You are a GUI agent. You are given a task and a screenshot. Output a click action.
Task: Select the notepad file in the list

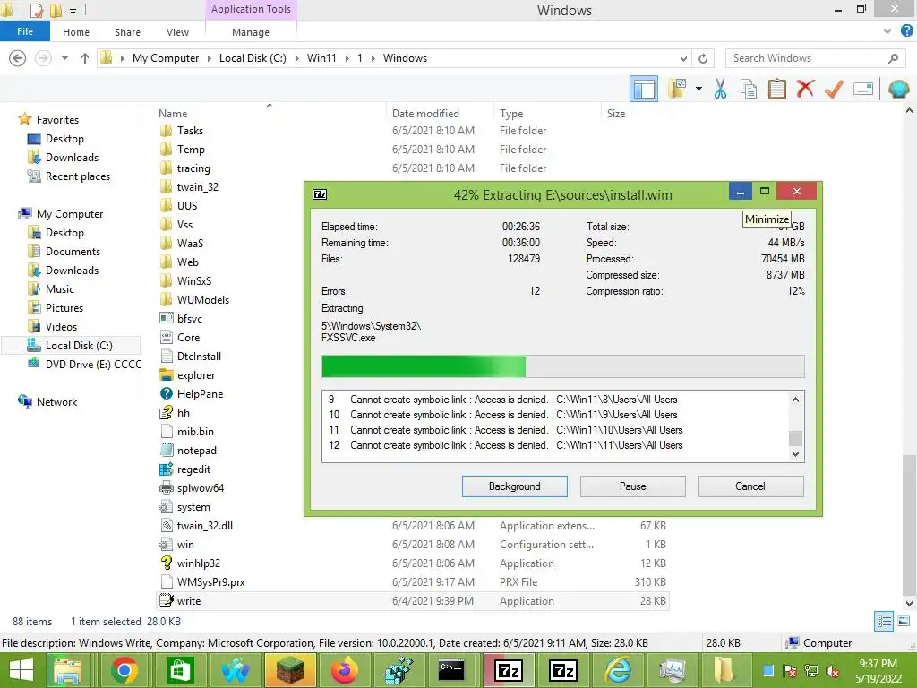[x=196, y=451]
